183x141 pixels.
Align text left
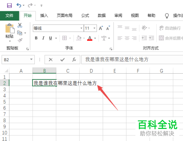point(120,38)
